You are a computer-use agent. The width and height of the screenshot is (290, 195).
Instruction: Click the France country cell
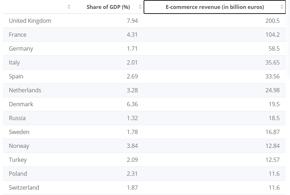coord(17,35)
